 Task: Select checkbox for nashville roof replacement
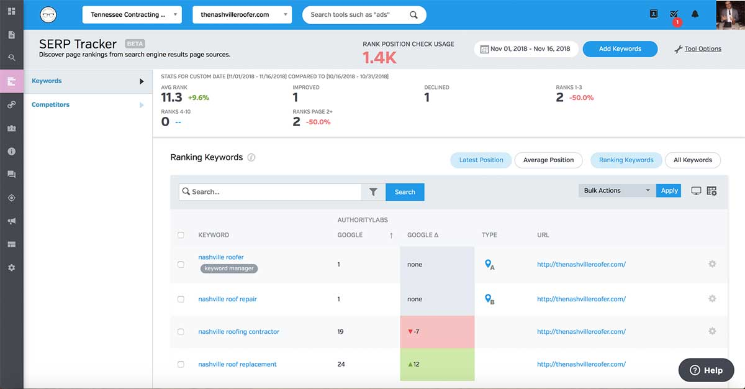click(x=181, y=364)
